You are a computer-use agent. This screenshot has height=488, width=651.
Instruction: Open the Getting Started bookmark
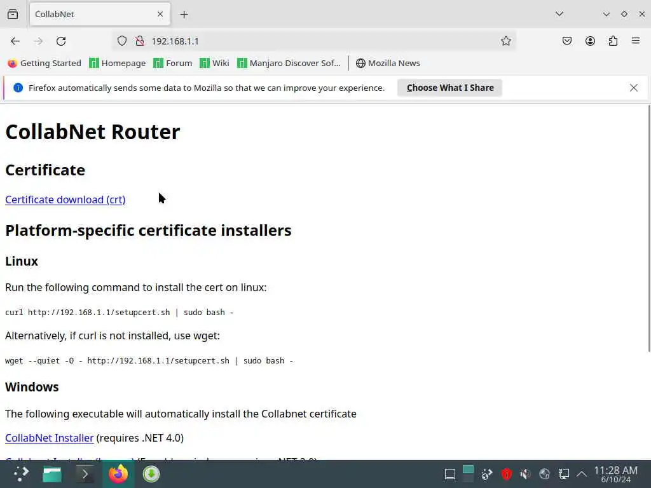coord(45,63)
